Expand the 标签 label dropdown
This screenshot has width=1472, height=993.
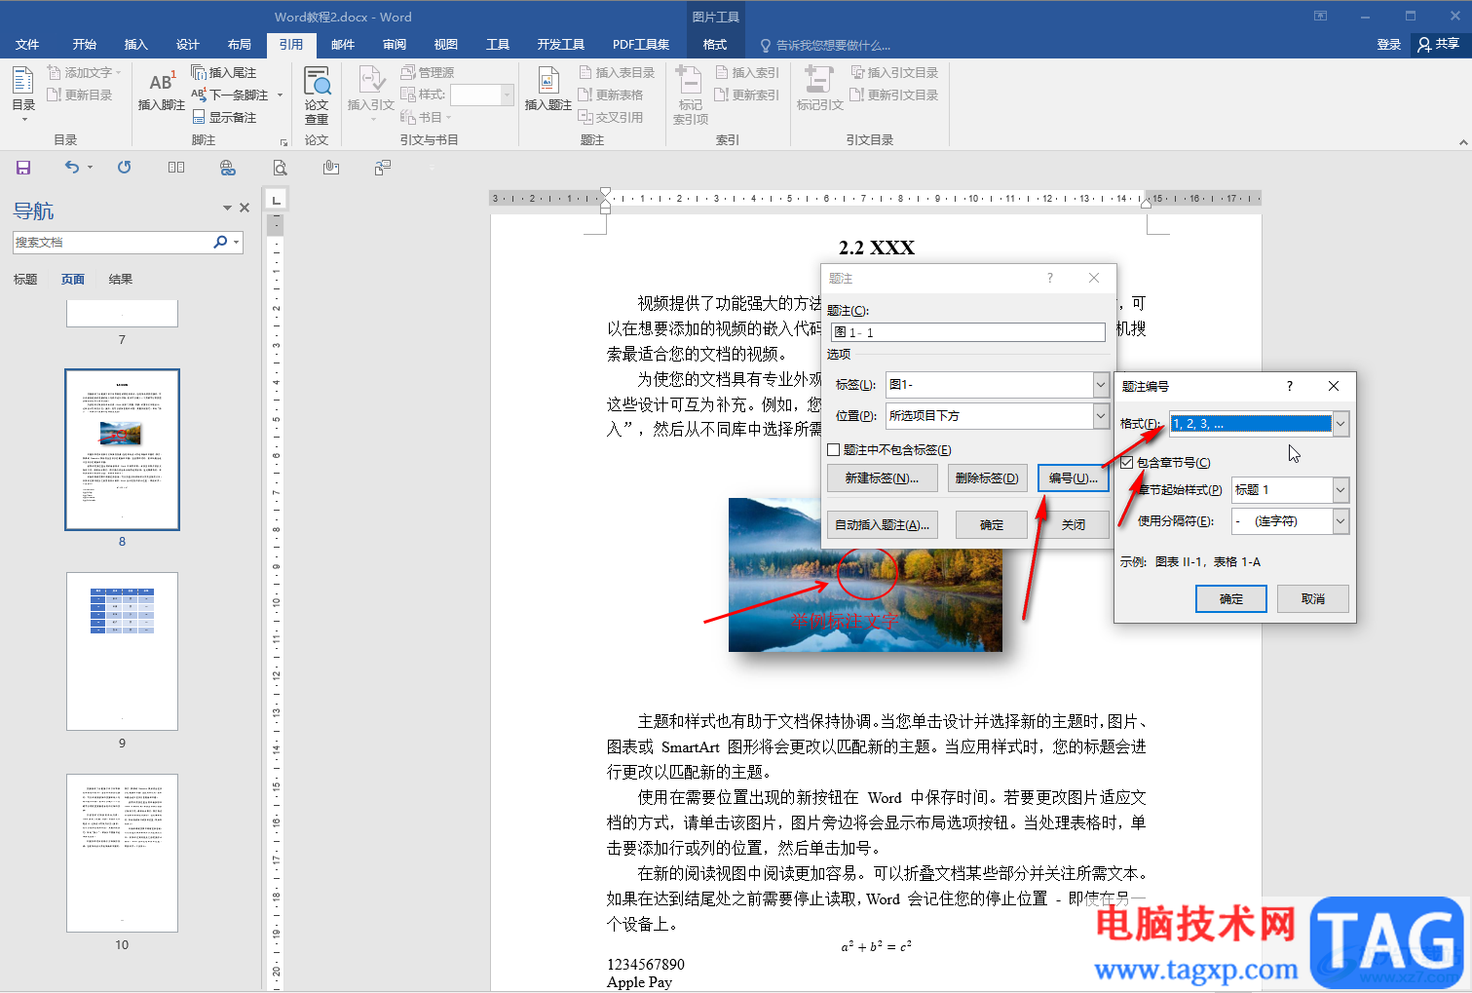tap(1101, 385)
